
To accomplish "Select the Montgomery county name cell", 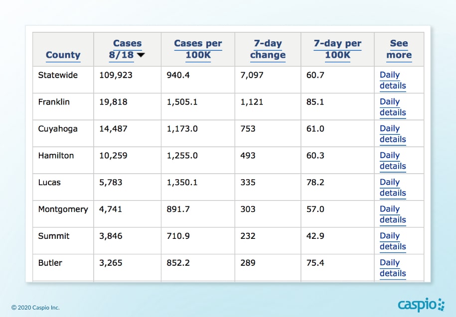I will point(63,210).
